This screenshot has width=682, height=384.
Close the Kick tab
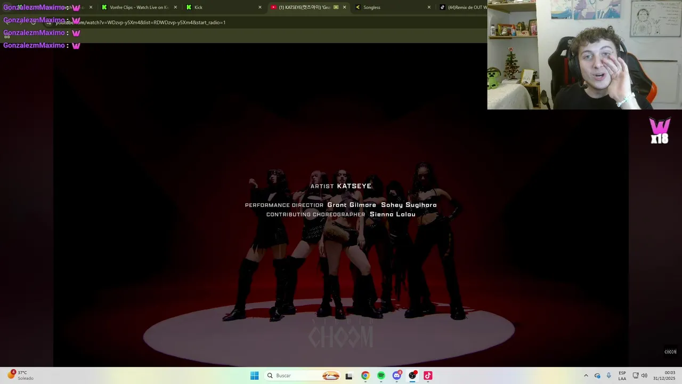point(260,7)
